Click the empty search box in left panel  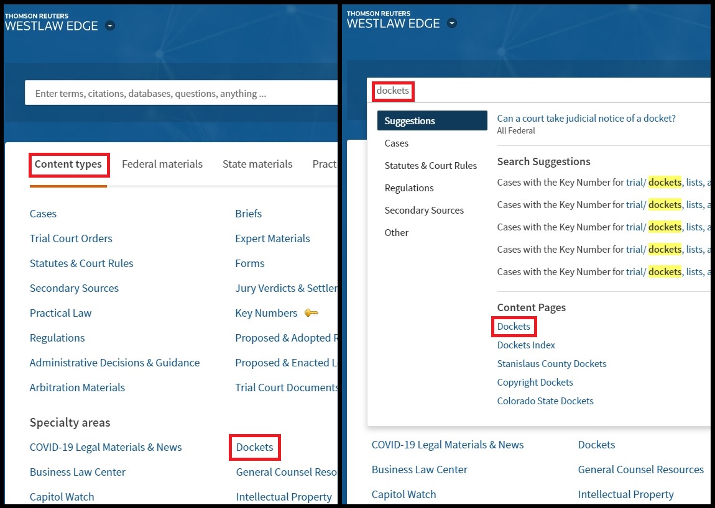(180, 94)
